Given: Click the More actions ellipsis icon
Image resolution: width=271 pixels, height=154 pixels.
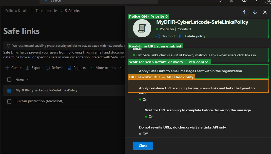Looking at the screenshot, I should coord(91,68).
